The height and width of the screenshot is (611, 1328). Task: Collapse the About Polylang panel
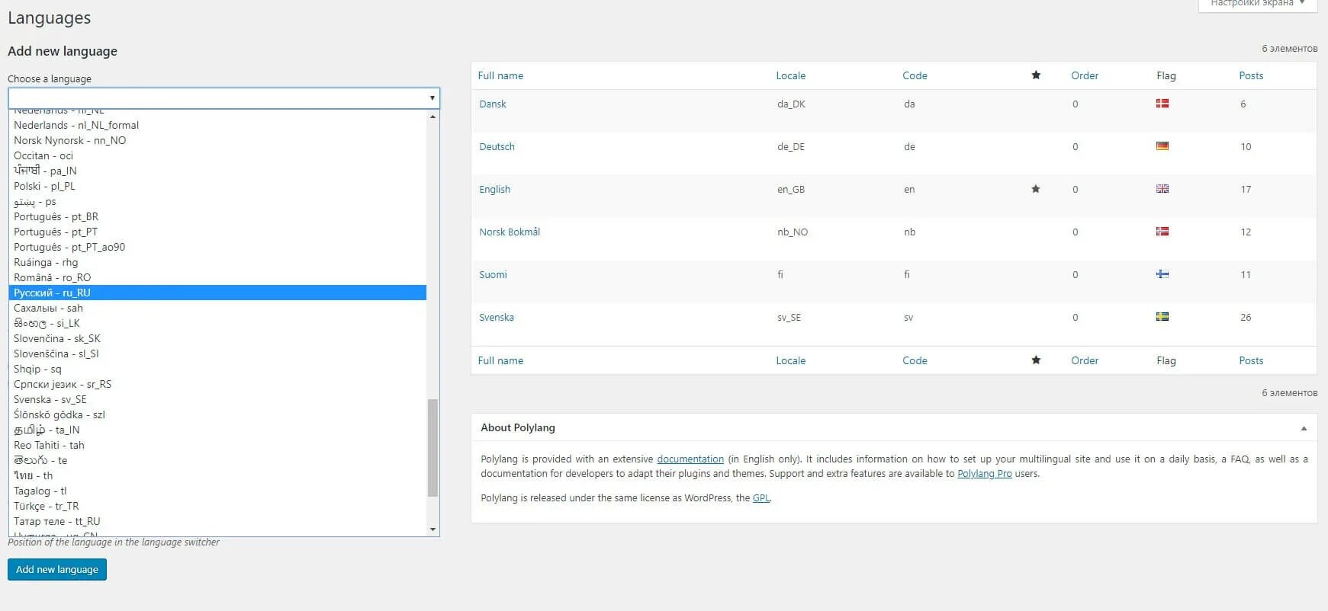[1304, 428]
